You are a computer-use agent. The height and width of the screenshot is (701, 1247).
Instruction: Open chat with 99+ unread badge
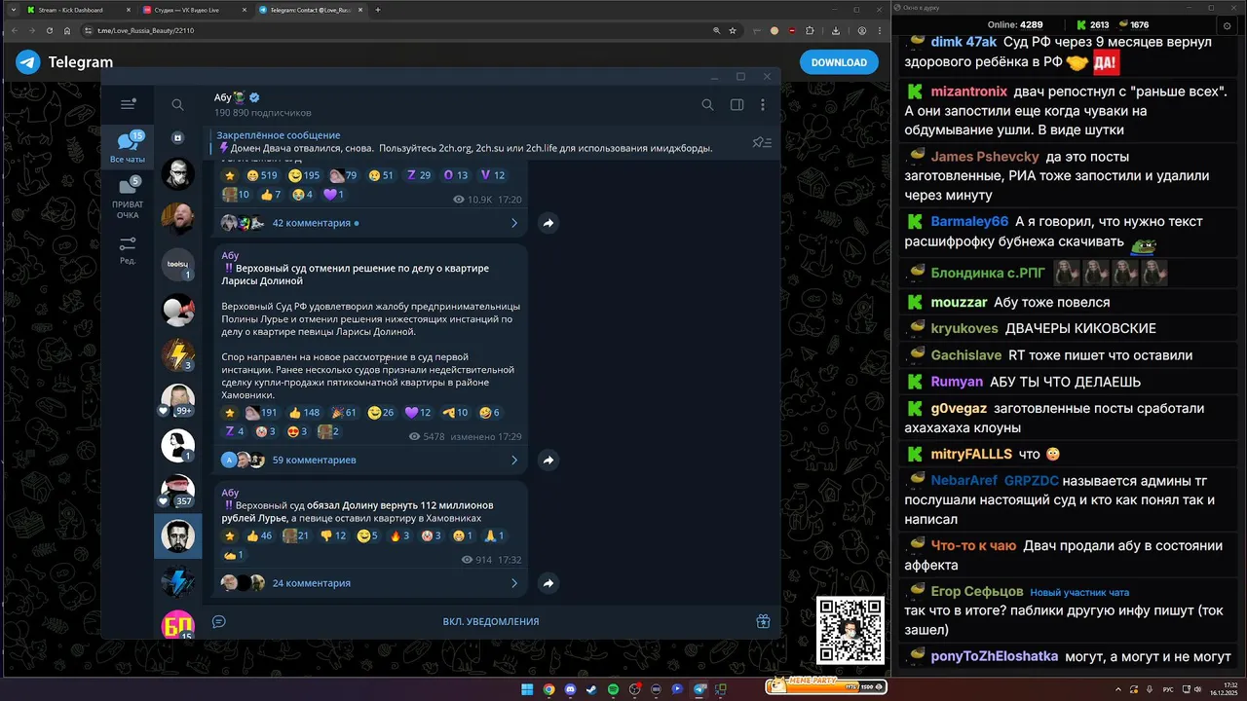coord(177,399)
